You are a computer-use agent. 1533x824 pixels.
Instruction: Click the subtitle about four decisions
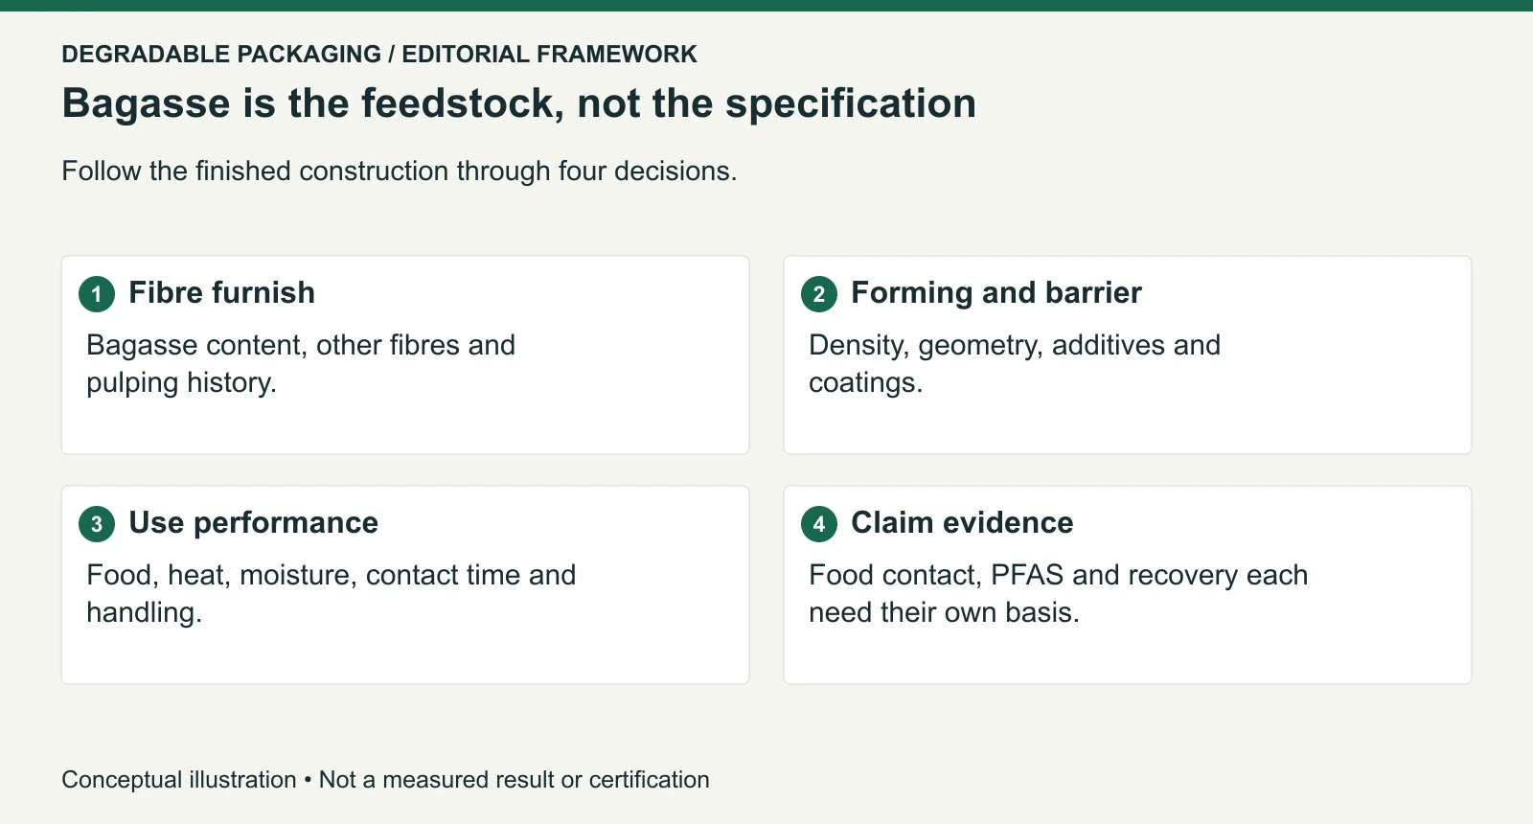[400, 171]
